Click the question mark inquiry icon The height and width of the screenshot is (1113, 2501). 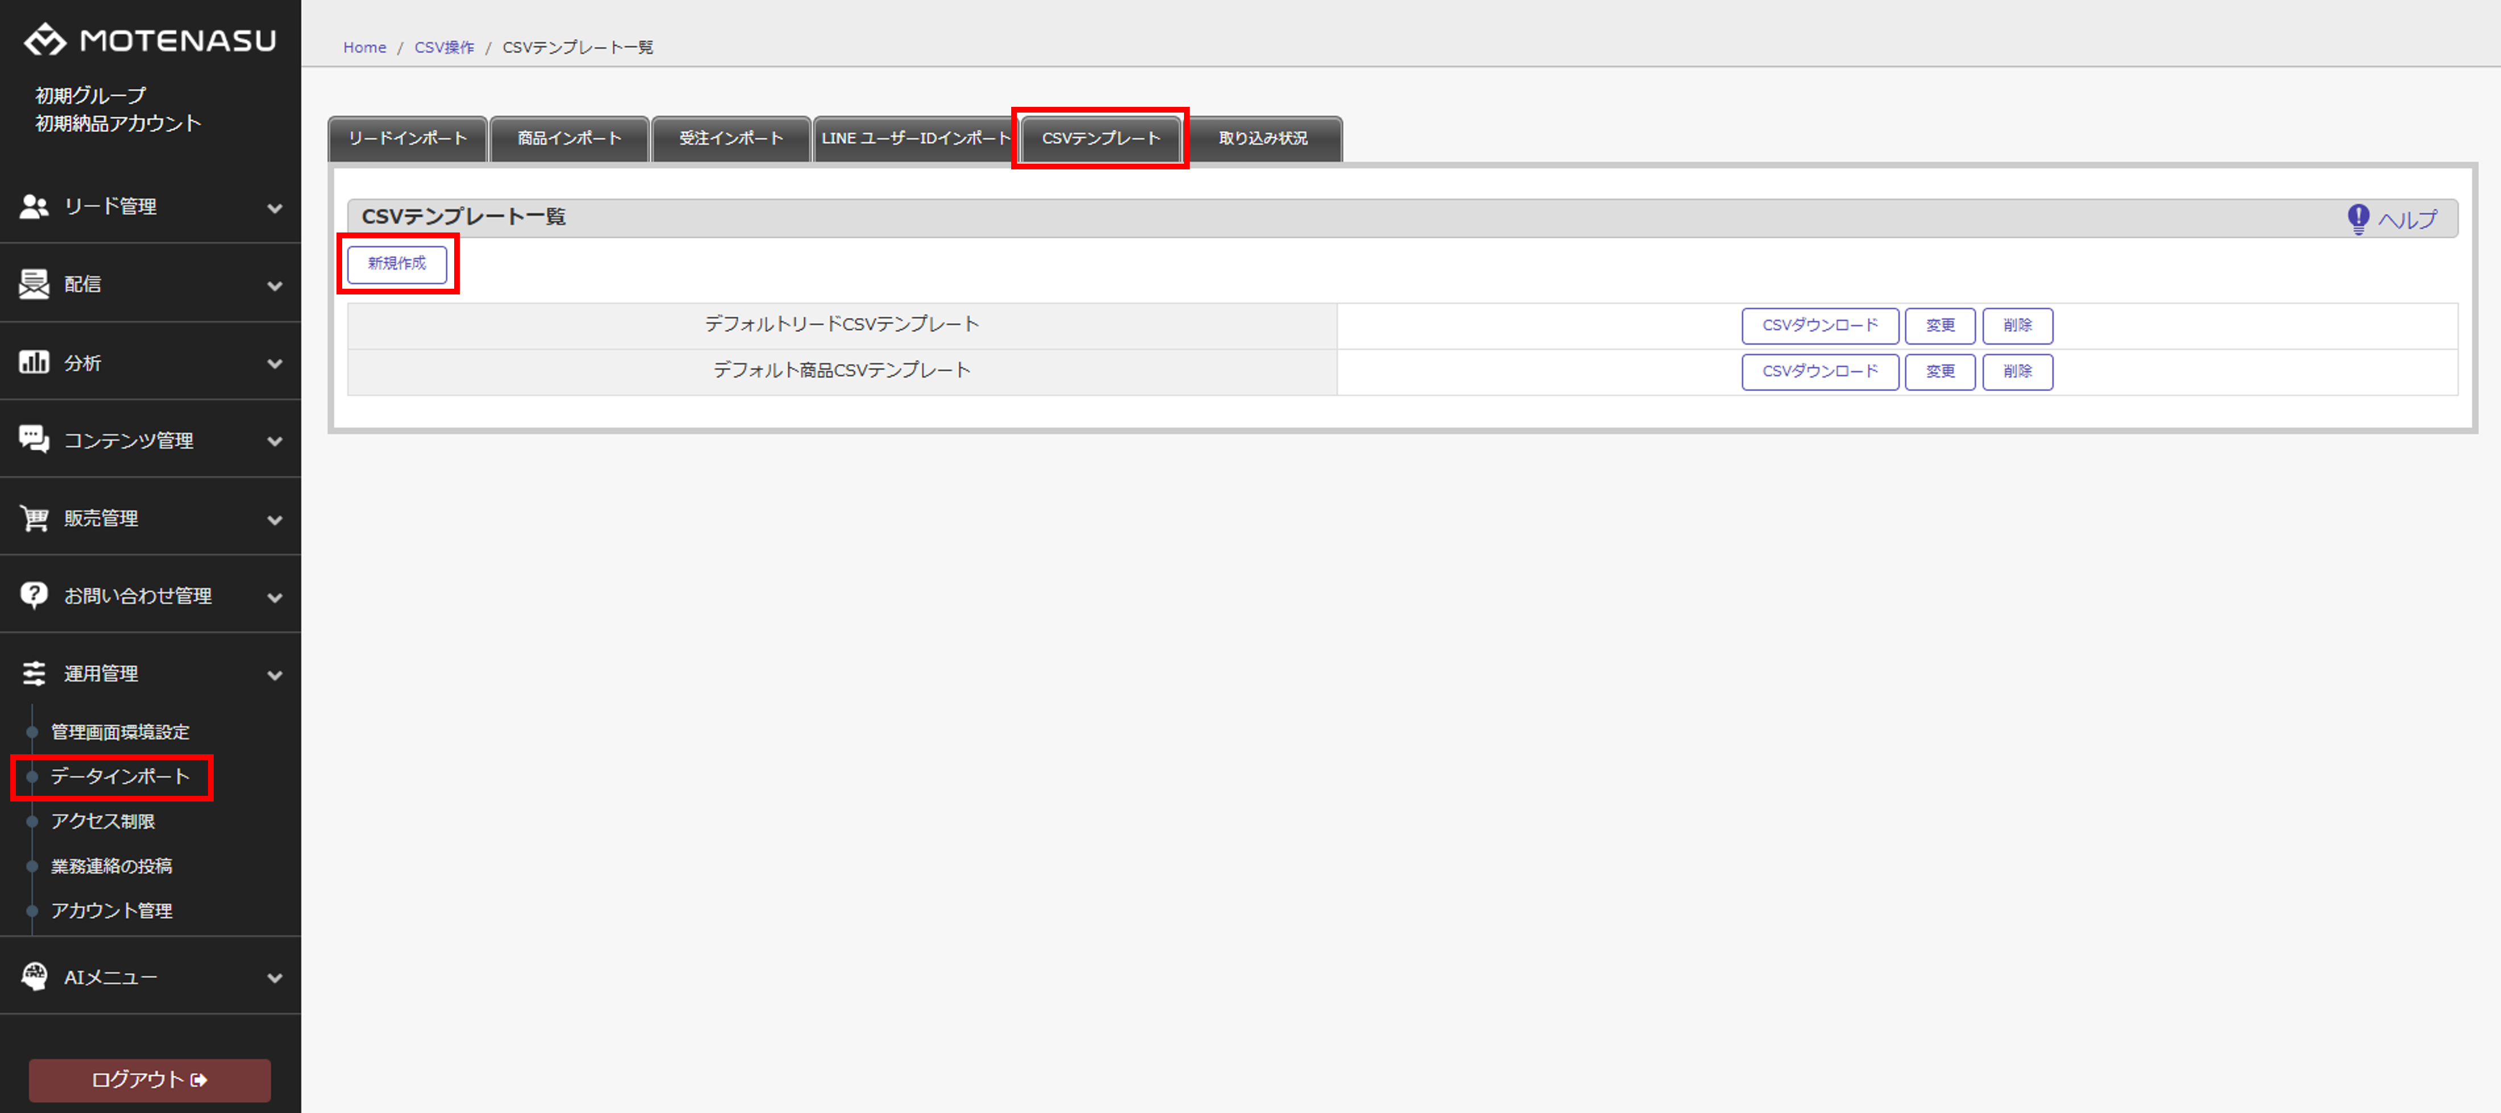point(34,595)
